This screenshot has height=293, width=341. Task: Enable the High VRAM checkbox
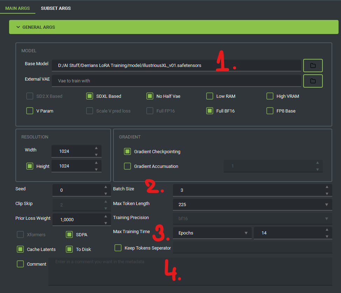click(270, 96)
